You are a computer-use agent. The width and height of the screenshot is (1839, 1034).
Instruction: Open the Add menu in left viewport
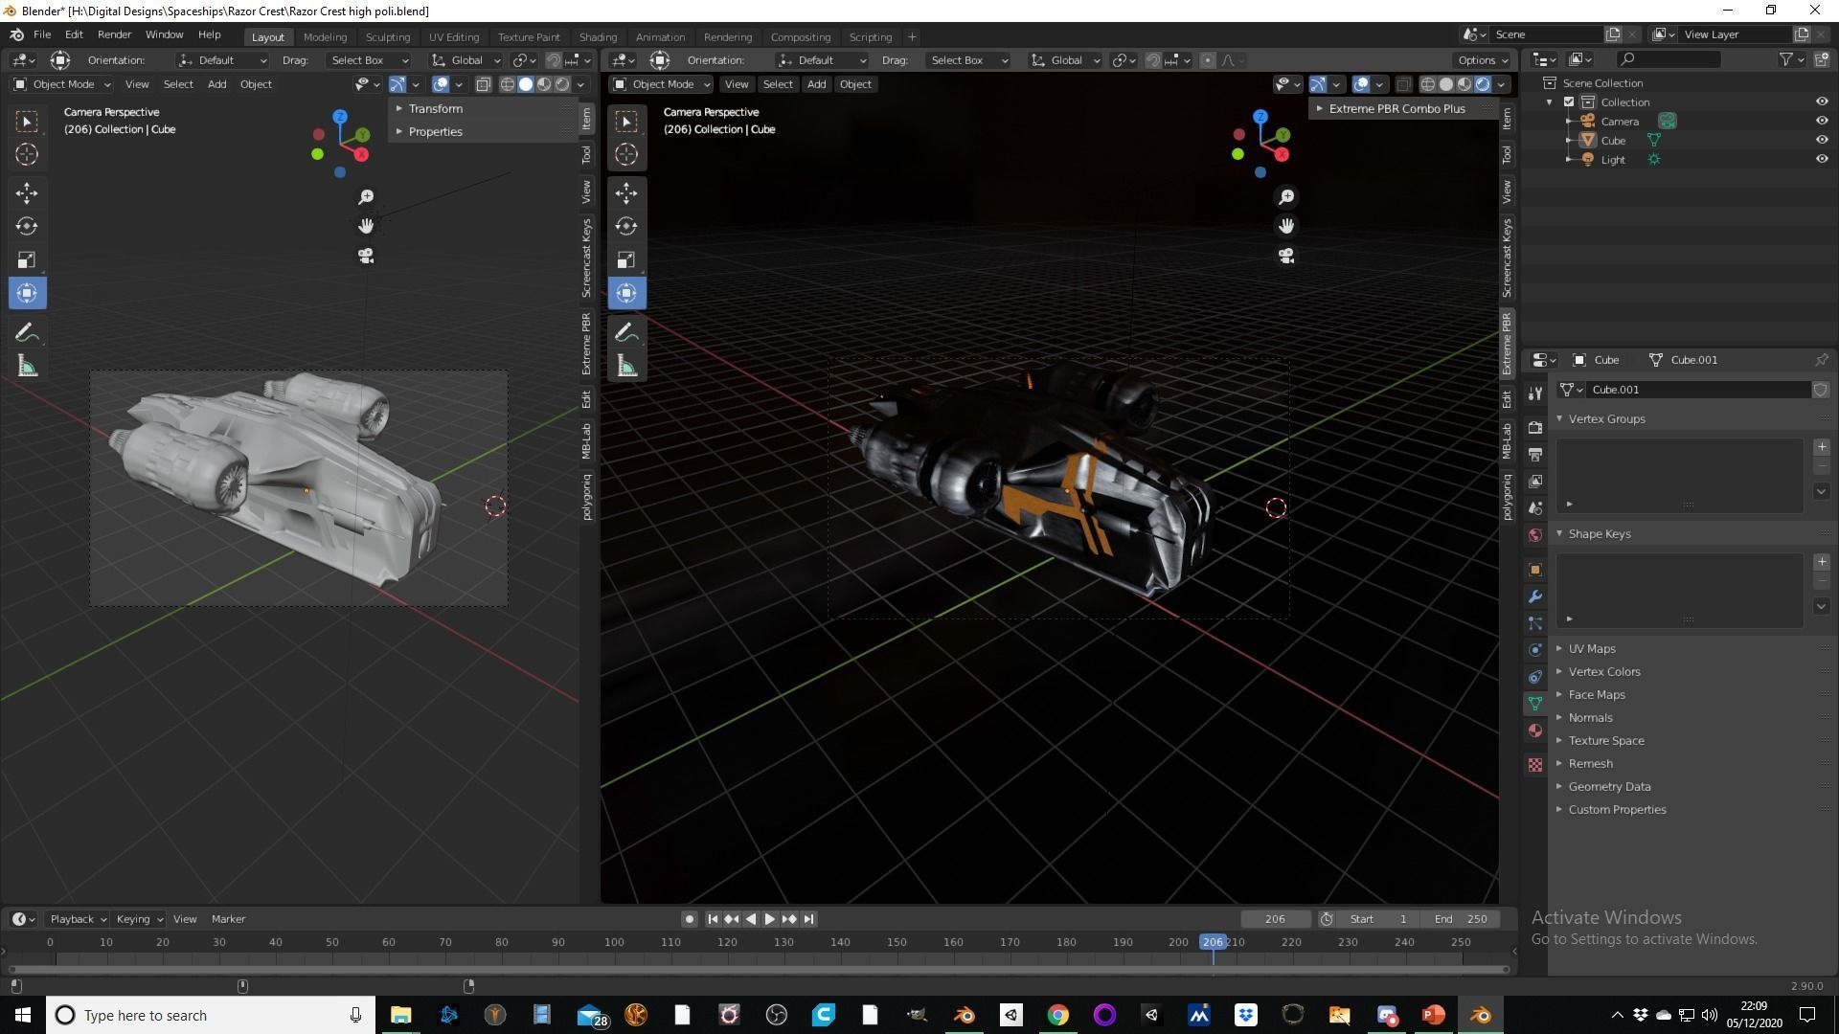217,84
